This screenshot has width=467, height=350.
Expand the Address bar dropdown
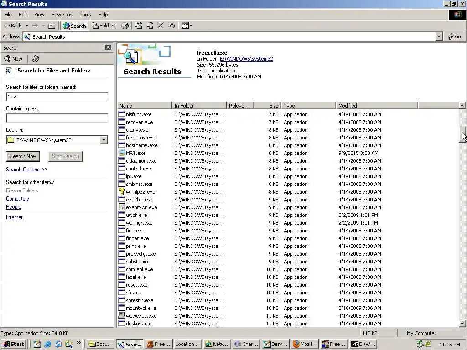click(x=439, y=36)
